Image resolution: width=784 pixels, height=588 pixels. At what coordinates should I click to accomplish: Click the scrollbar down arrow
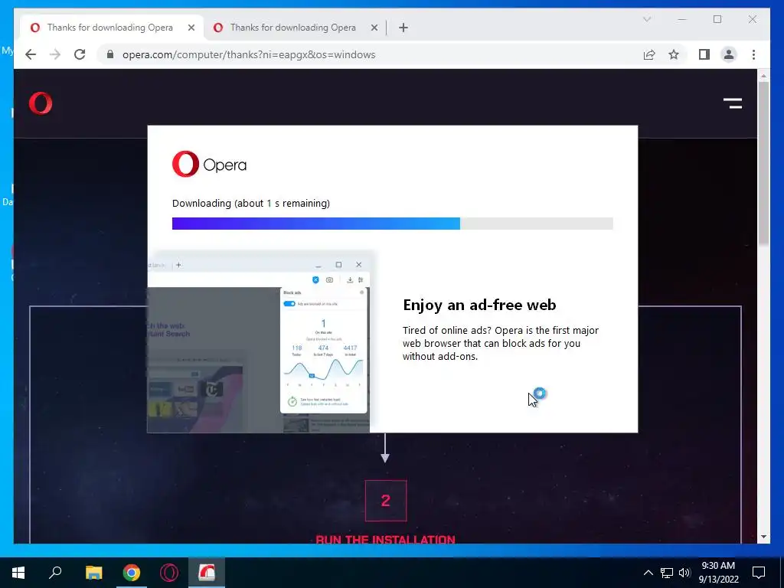pyautogui.click(x=763, y=537)
